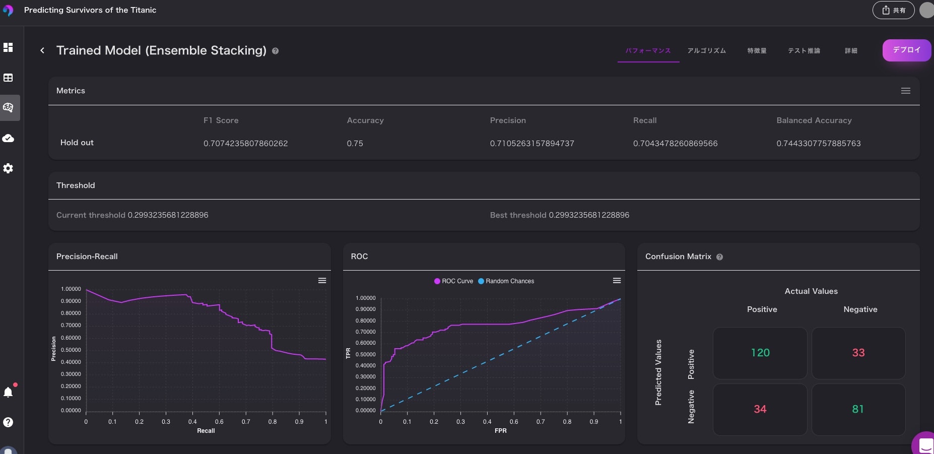The height and width of the screenshot is (454, 934).
Task: Click the Trained Model (Ensemble Stacking) heading
Action: [x=161, y=50]
